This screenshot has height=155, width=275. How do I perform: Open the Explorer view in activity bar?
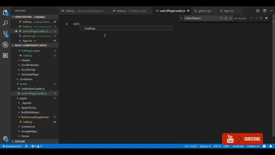point(5,12)
